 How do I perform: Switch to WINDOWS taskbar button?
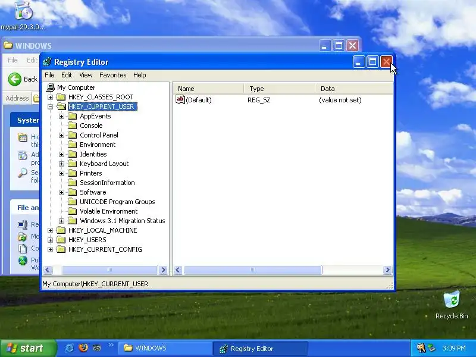click(x=165, y=348)
